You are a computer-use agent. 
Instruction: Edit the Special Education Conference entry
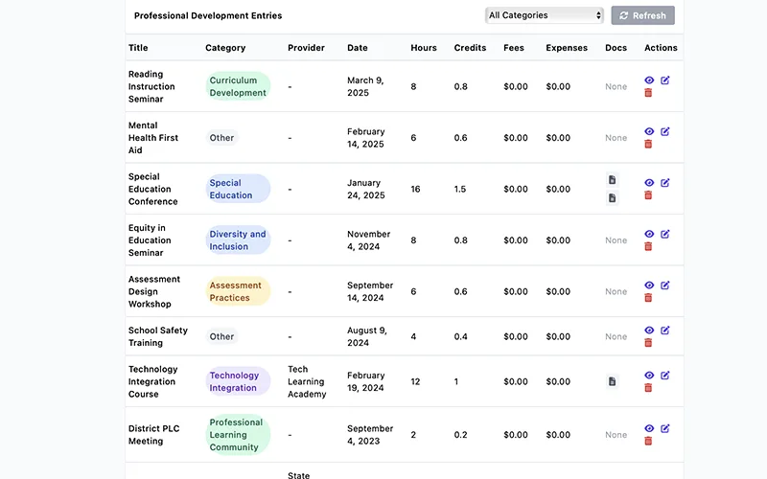click(x=664, y=183)
